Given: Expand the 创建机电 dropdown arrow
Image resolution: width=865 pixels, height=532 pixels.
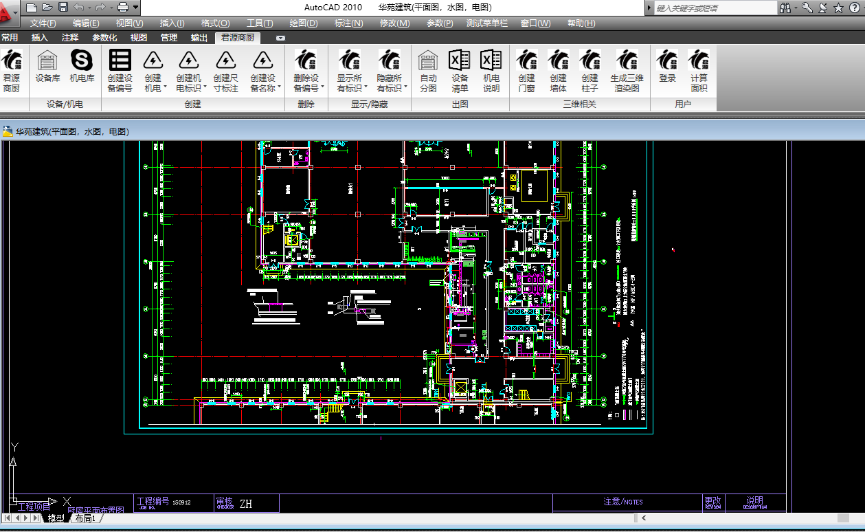Looking at the screenshot, I should point(165,88).
